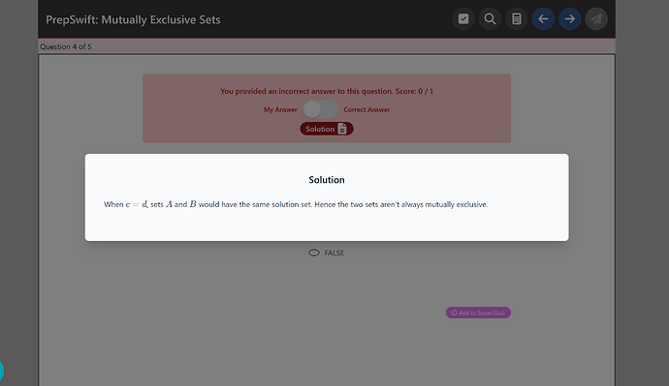Click the Add to Super Quiz button
This screenshot has height=386, width=669.
point(478,312)
